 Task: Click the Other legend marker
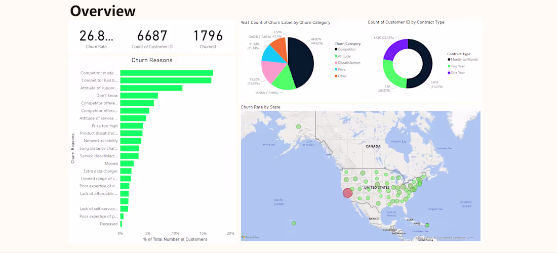(336, 76)
